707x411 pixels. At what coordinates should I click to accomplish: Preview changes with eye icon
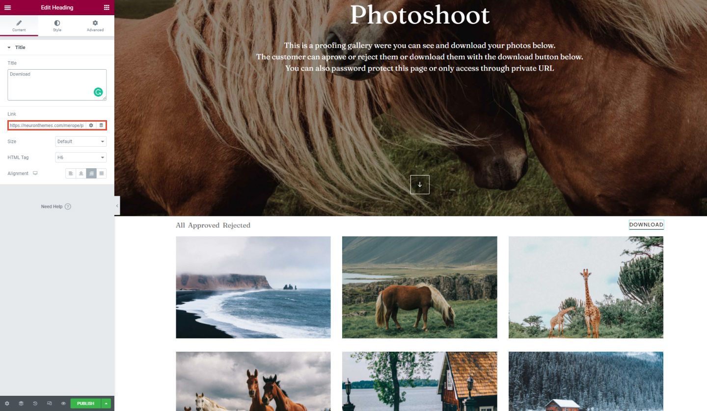pyautogui.click(x=63, y=404)
